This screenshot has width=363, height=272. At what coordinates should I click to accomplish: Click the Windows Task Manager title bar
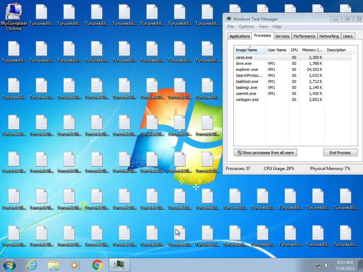pos(278,19)
